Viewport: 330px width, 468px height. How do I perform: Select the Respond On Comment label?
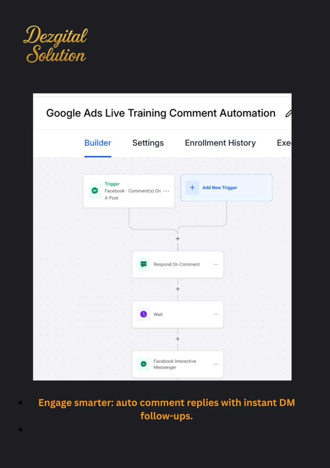pyautogui.click(x=177, y=264)
